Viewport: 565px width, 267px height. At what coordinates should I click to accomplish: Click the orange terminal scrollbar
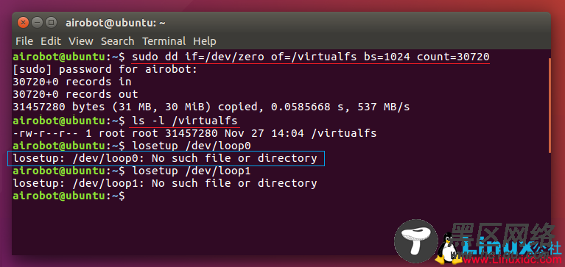pyautogui.click(x=550, y=106)
